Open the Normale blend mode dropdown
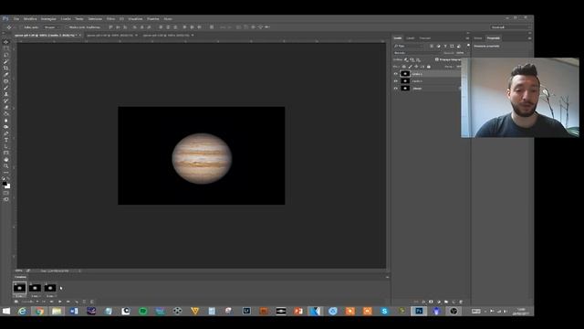584x329 pixels. 417,53
